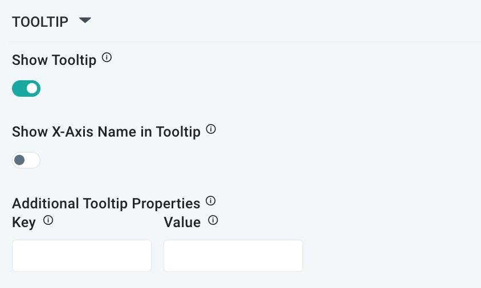The image size is (481, 288).
Task: Click the gray knob of X-Axis Name toggle
Action: pyautogui.click(x=20, y=160)
